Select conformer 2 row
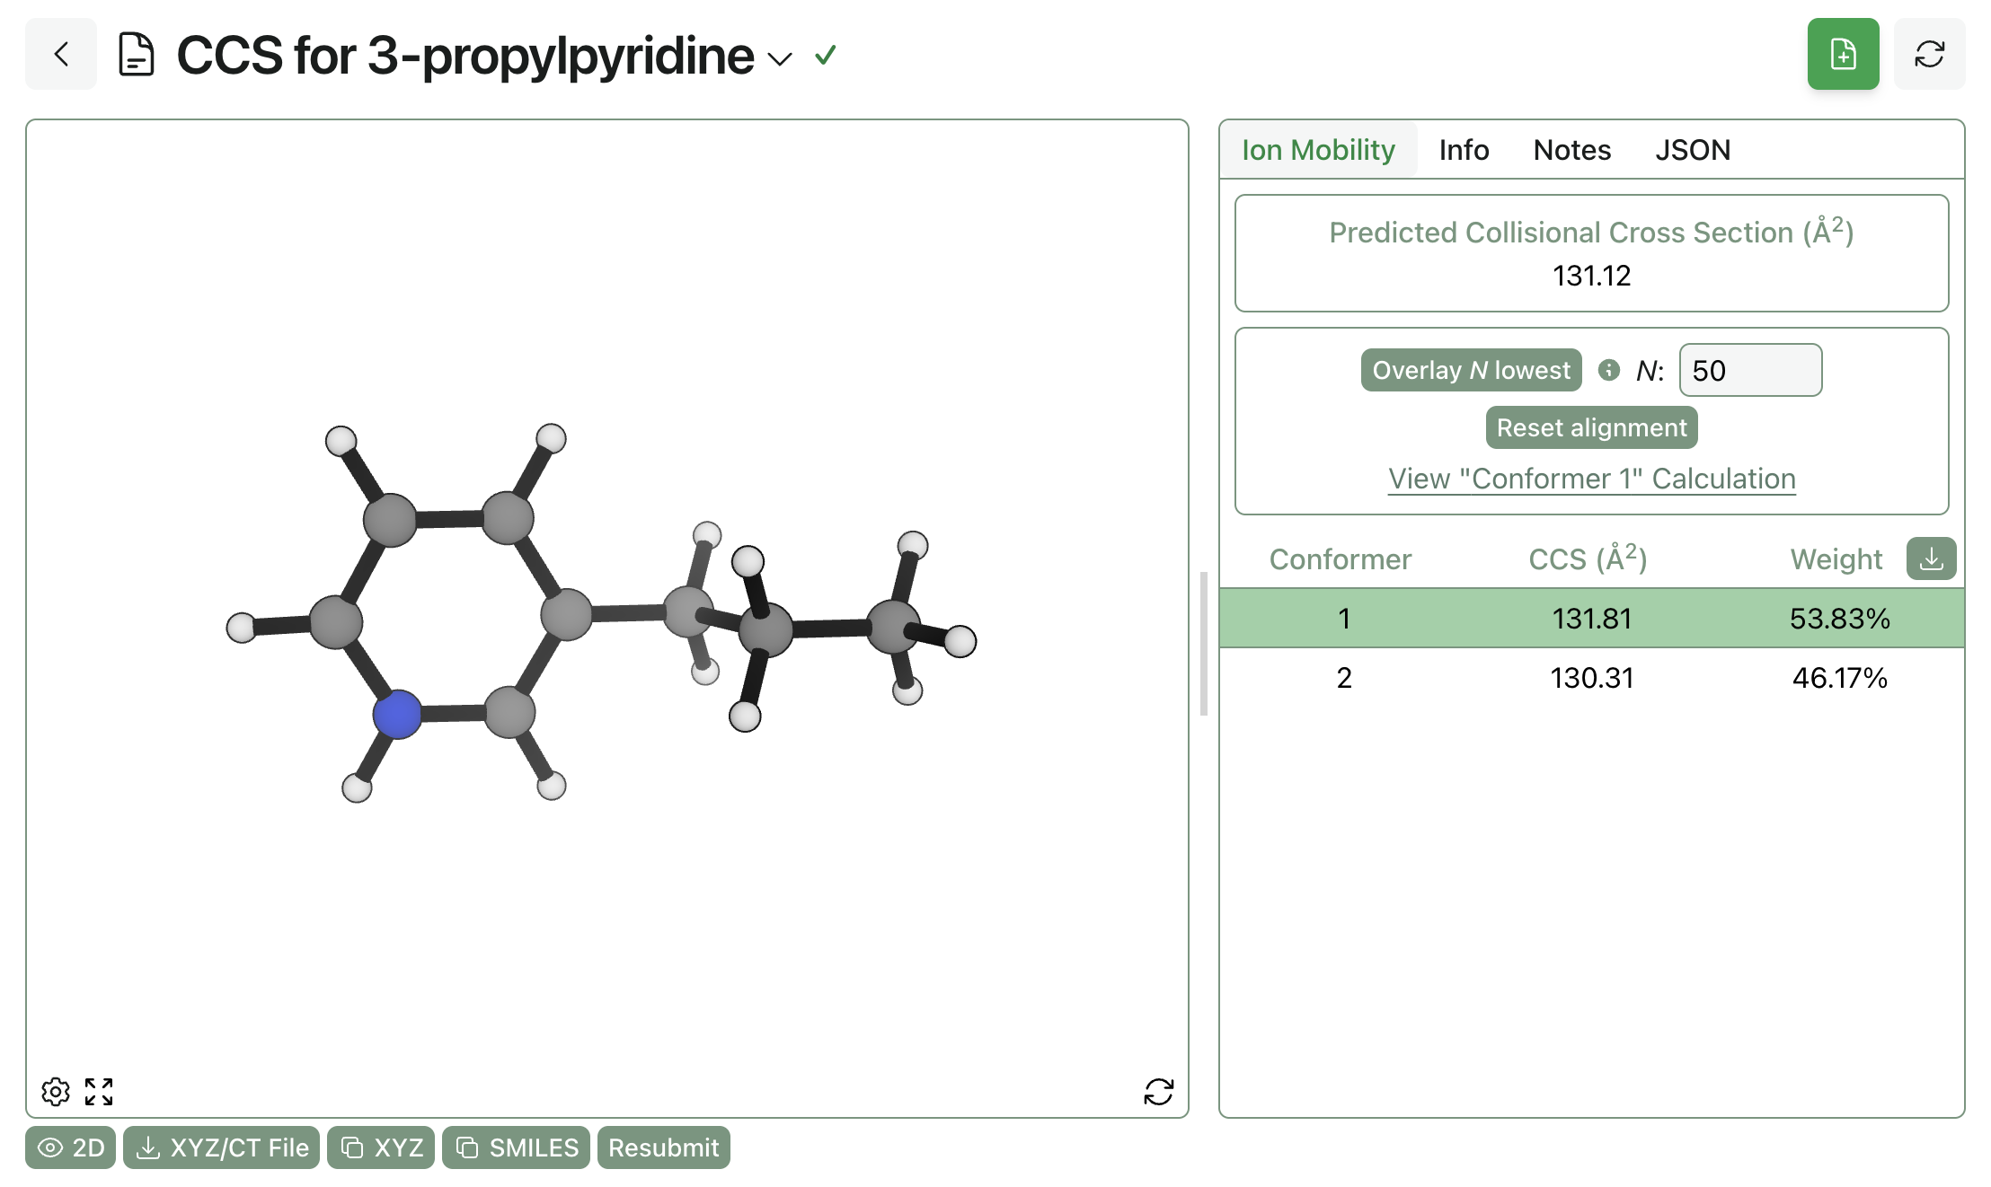Screen dimensions: 1991x1187 tap(1591, 678)
